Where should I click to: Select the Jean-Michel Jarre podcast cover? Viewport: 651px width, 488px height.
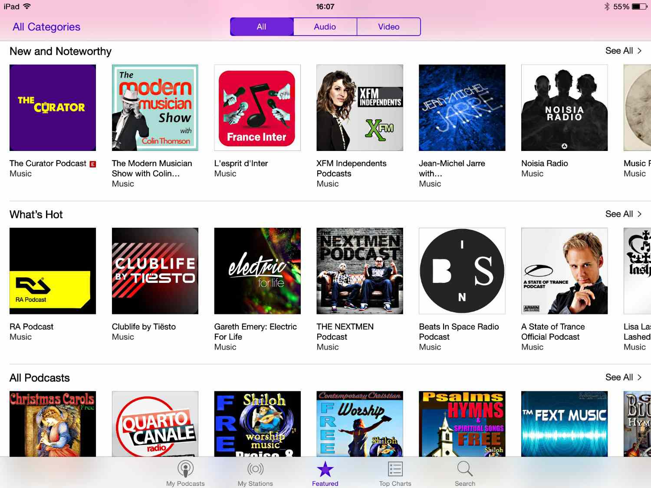[462, 108]
